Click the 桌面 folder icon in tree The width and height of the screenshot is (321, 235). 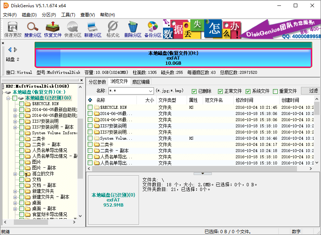[x=28, y=203]
